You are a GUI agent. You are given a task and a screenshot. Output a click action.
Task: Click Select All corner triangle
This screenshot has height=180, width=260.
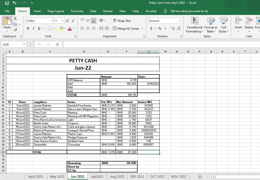[x=5, y=52]
